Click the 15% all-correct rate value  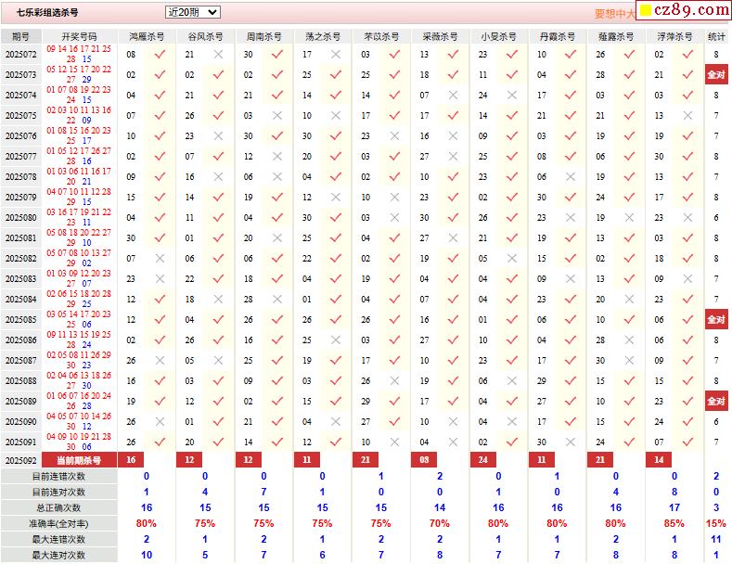716,523
